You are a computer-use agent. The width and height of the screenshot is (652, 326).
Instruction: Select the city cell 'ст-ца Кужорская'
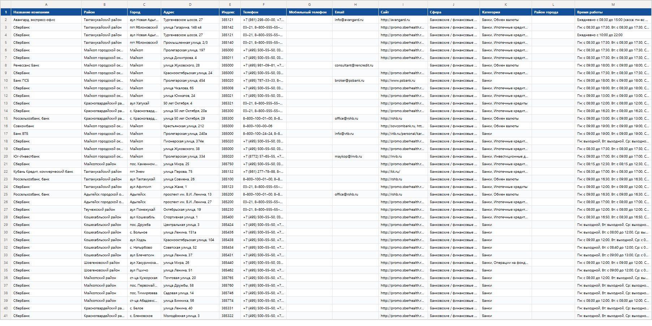tap(144, 278)
